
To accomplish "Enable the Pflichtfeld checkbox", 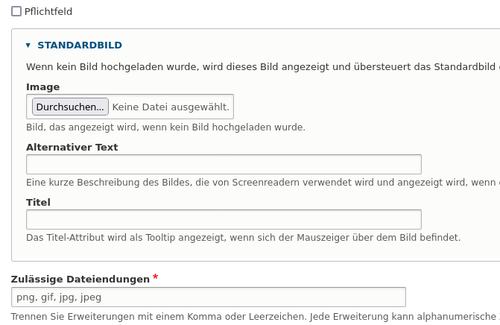I will (x=16, y=11).
